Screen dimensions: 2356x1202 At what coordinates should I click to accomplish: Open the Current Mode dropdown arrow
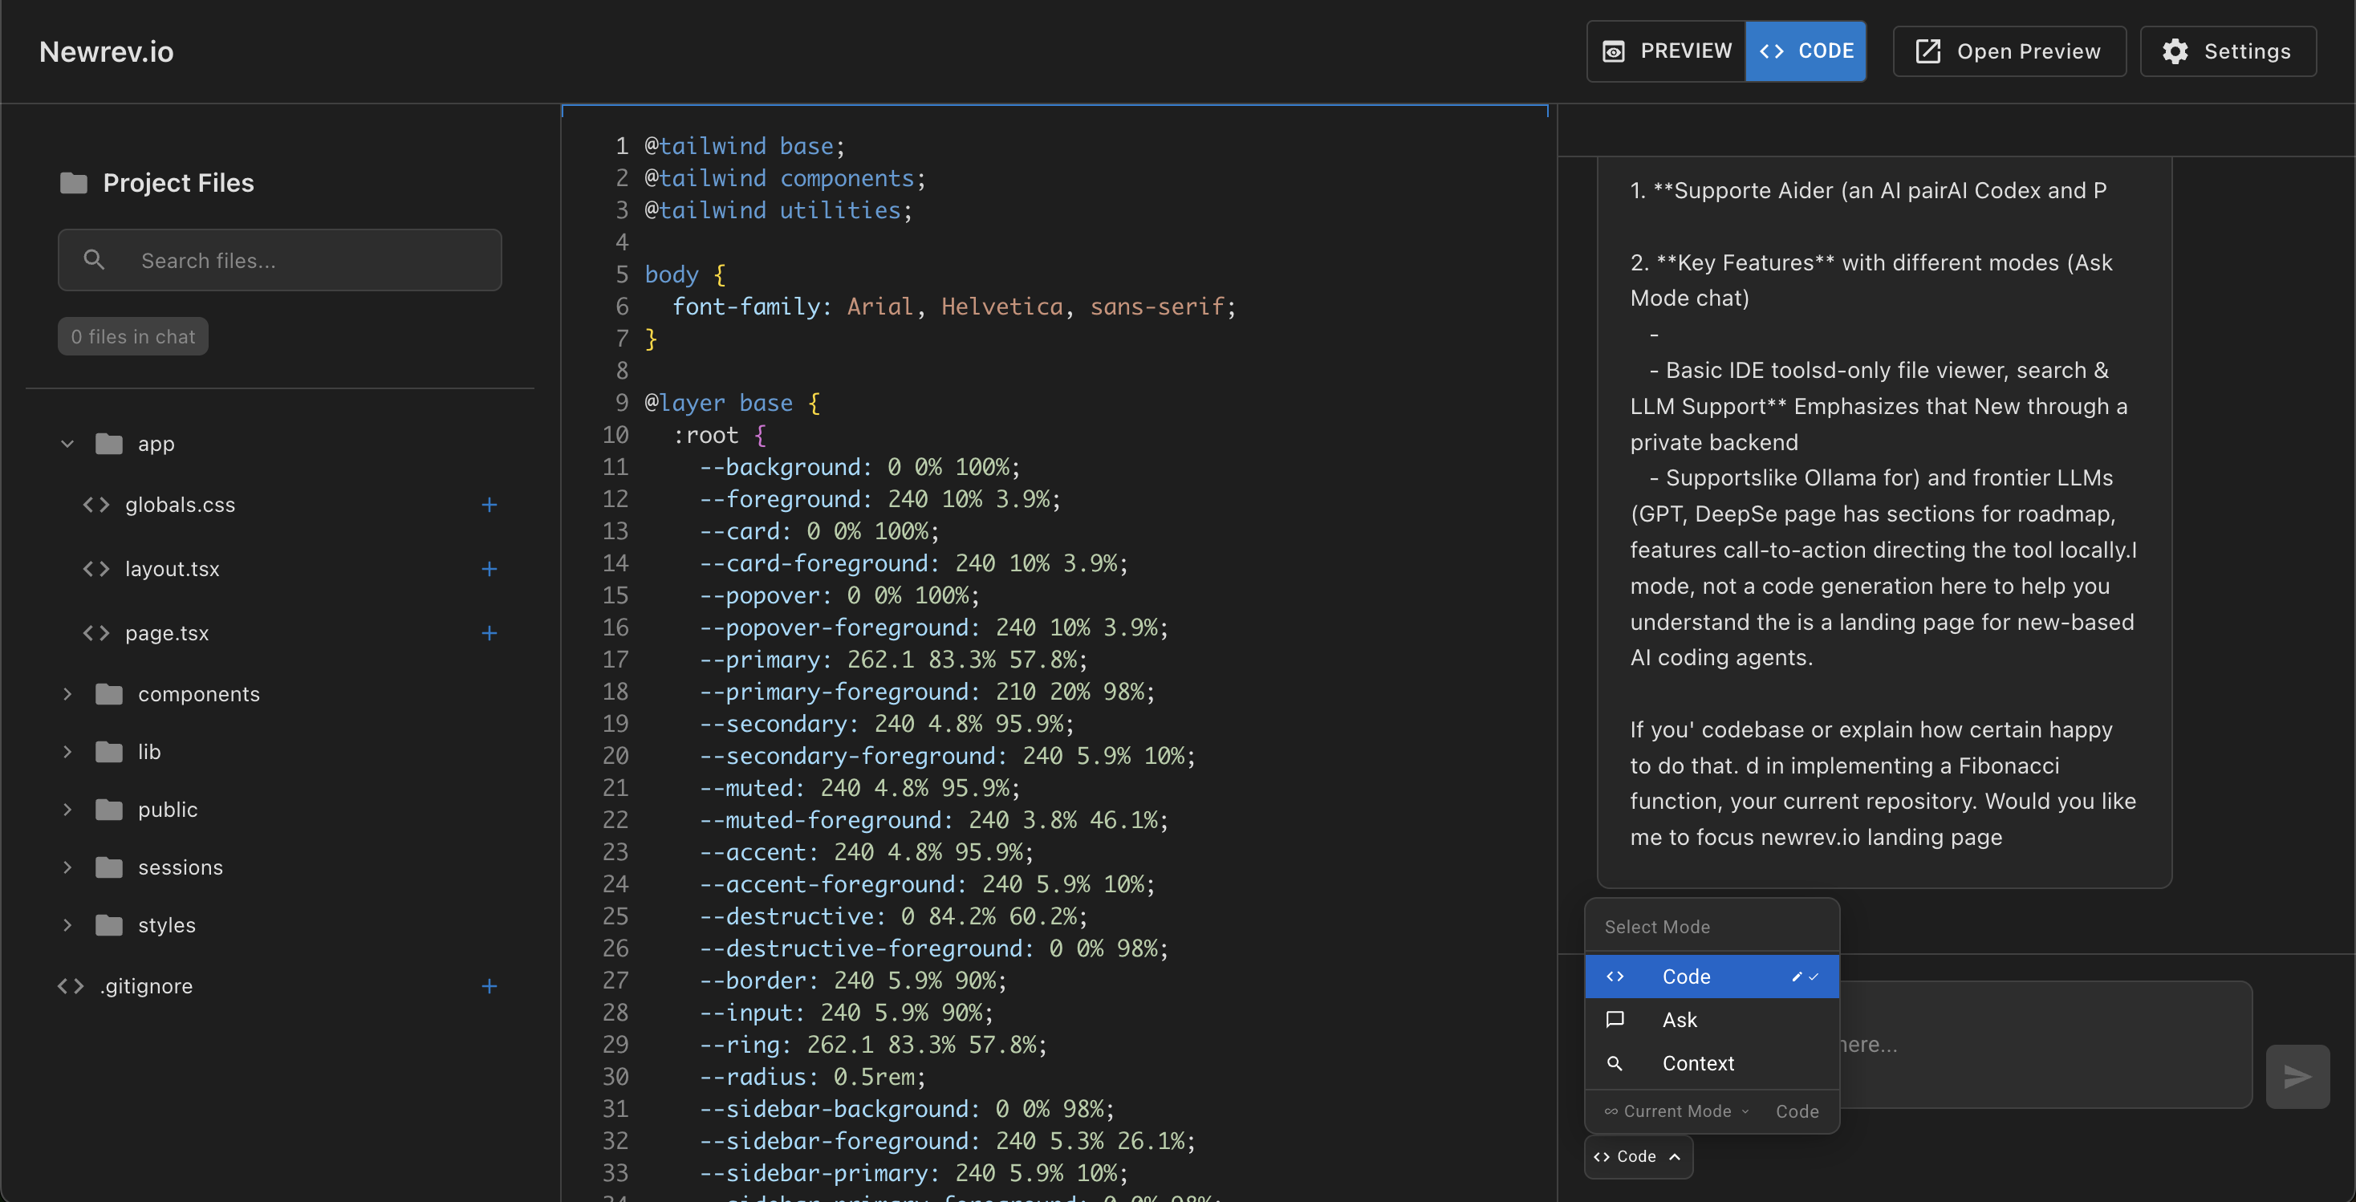(x=1745, y=1111)
